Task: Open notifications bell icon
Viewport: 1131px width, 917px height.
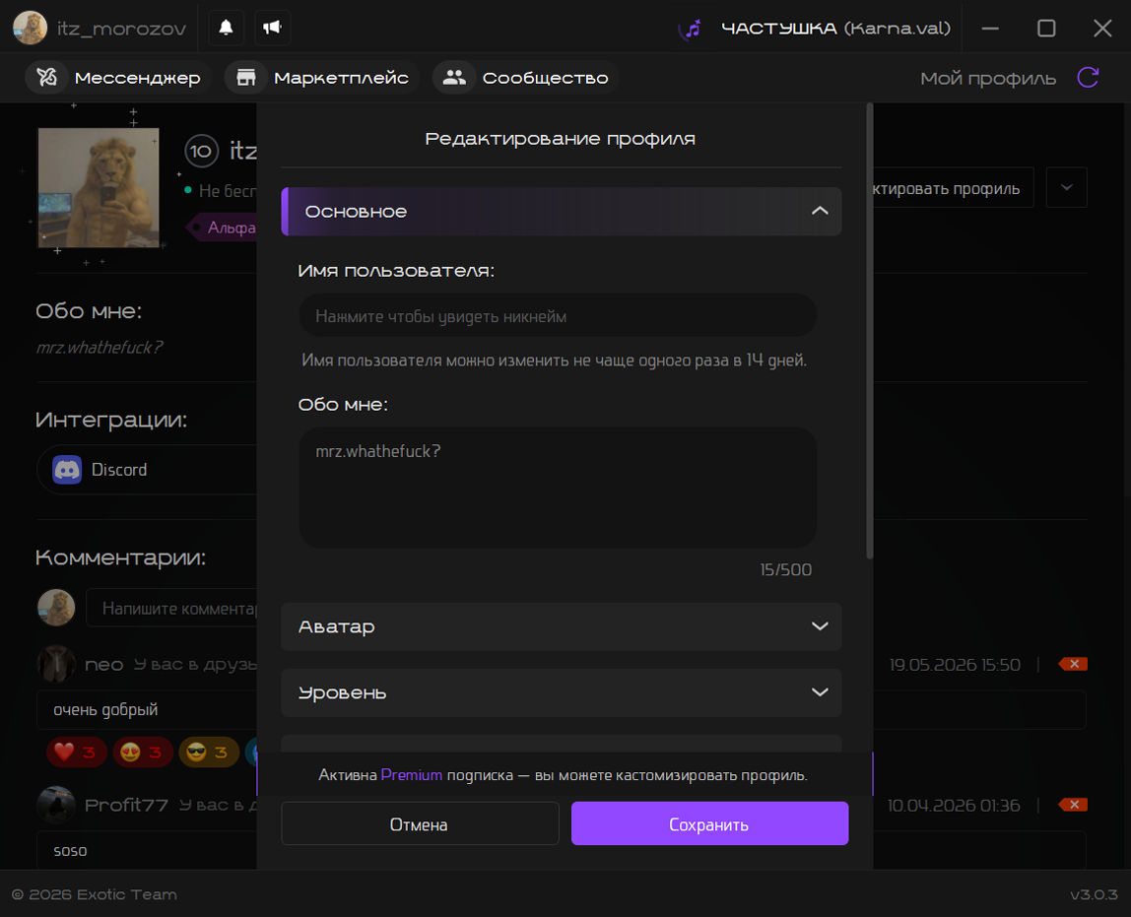Action: tap(226, 28)
